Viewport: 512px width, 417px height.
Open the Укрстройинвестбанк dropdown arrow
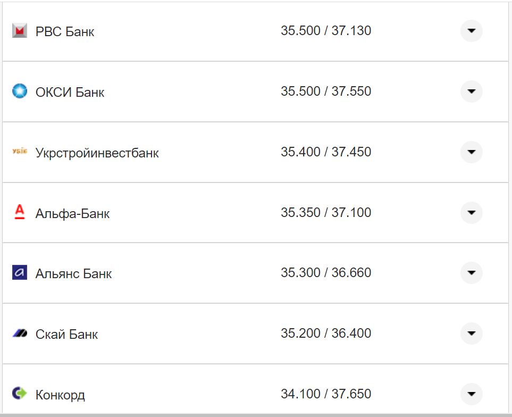click(x=471, y=152)
